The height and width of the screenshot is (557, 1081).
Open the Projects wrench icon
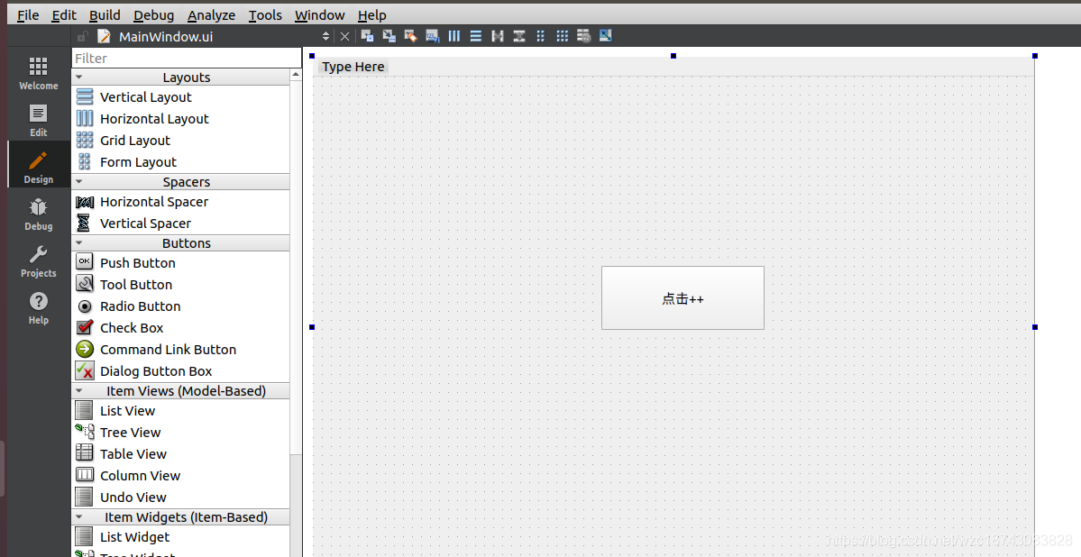39,254
